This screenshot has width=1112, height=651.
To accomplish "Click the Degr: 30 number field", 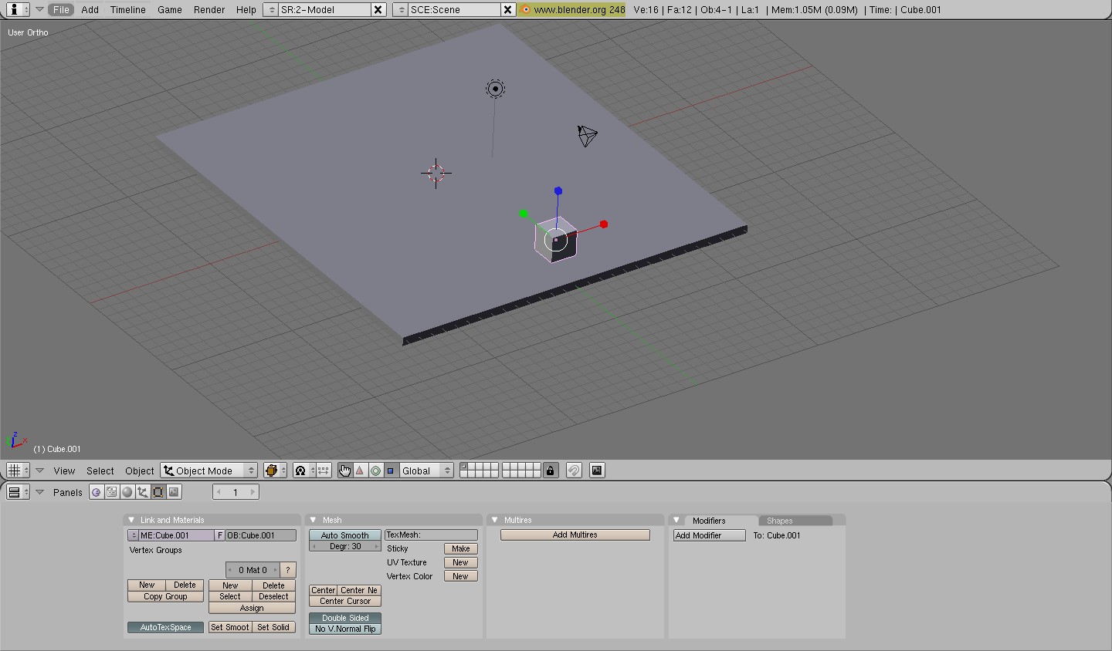I will (x=345, y=546).
